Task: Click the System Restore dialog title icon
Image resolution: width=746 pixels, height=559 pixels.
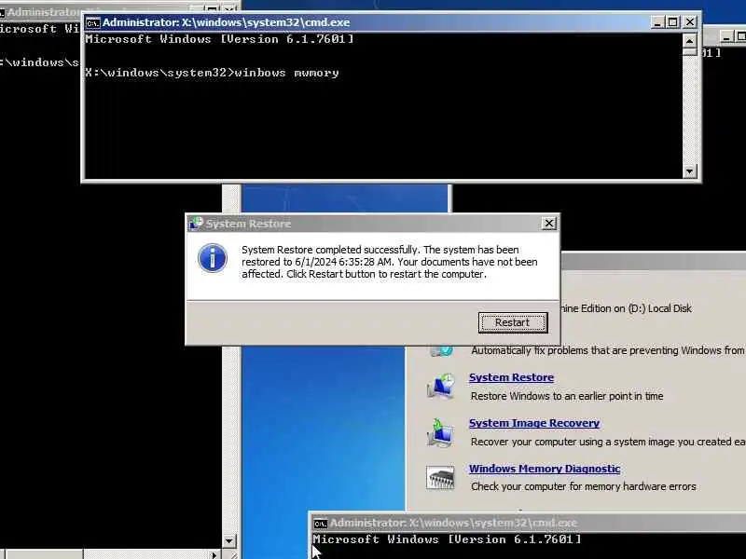Action: point(196,224)
